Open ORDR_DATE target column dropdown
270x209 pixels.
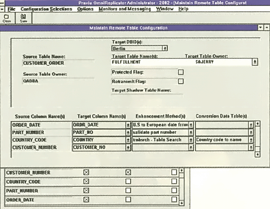click(x=128, y=125)
